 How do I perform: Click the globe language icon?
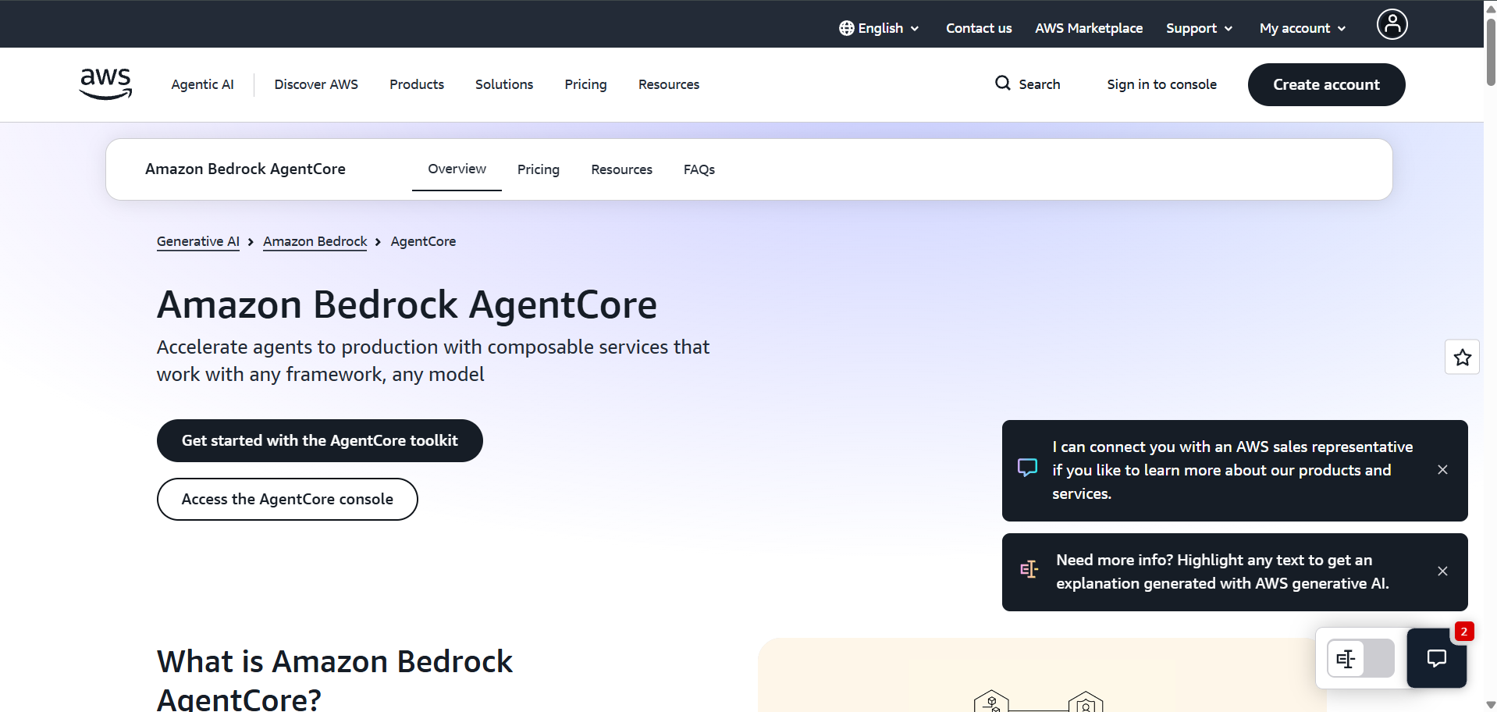(x=846, y=28)
